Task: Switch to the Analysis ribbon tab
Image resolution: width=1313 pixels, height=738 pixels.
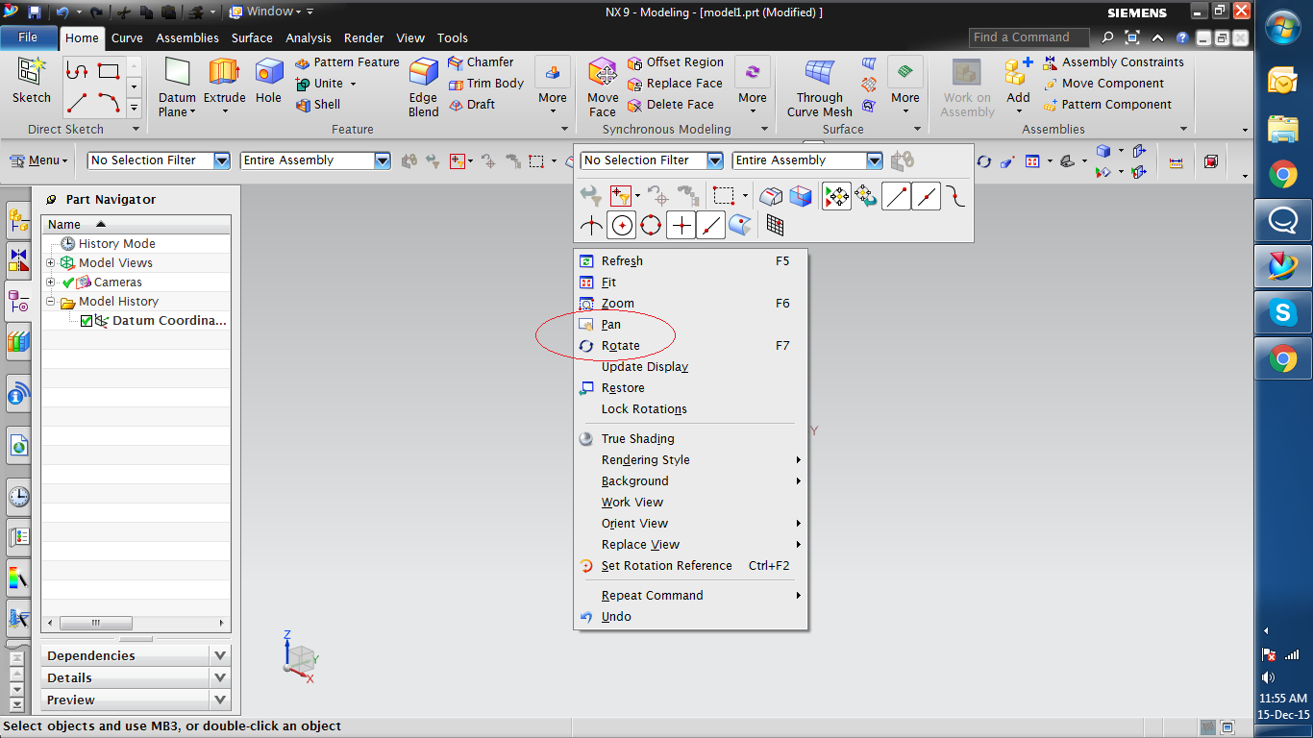Action: pyautogui.click(x=309, y=37)
